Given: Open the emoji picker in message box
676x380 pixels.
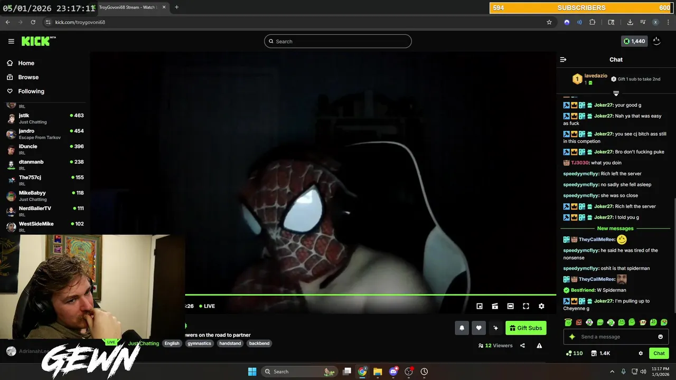Looking at the screenshot, I should pos(660,337).
